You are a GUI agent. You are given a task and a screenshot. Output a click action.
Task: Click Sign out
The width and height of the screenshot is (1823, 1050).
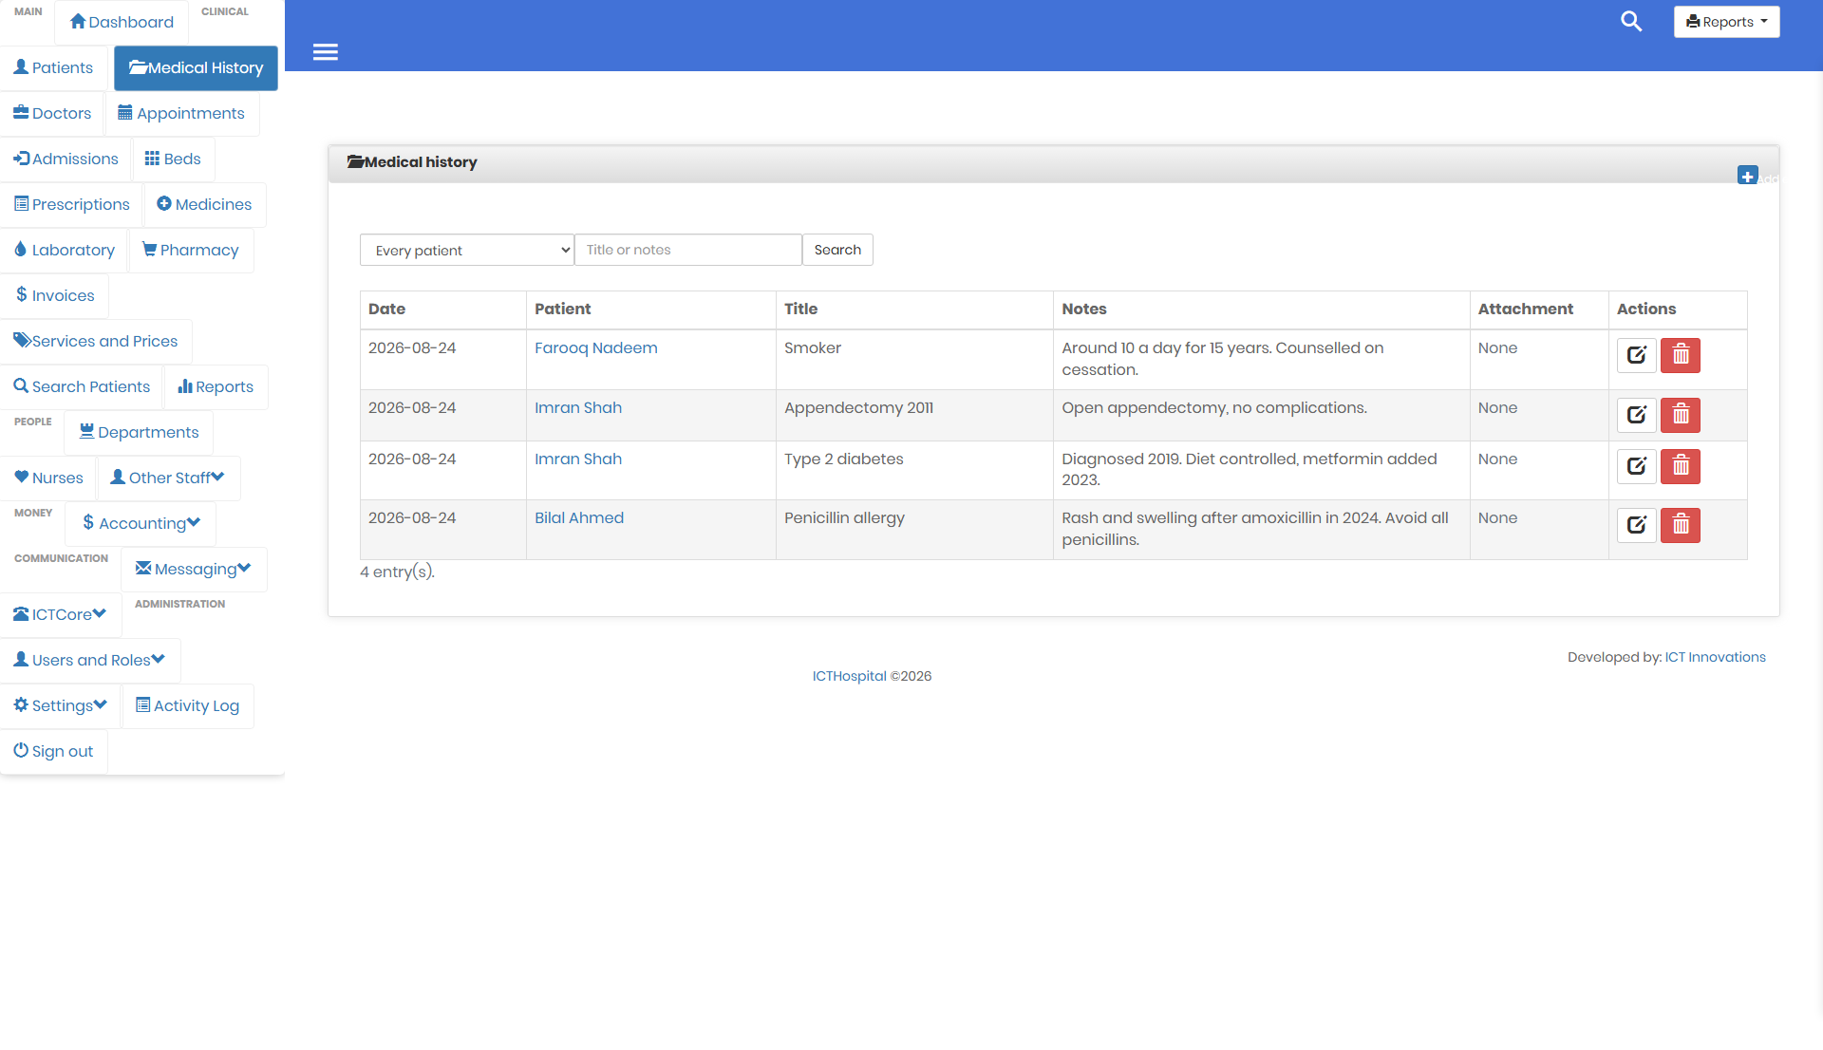[53, 751]
